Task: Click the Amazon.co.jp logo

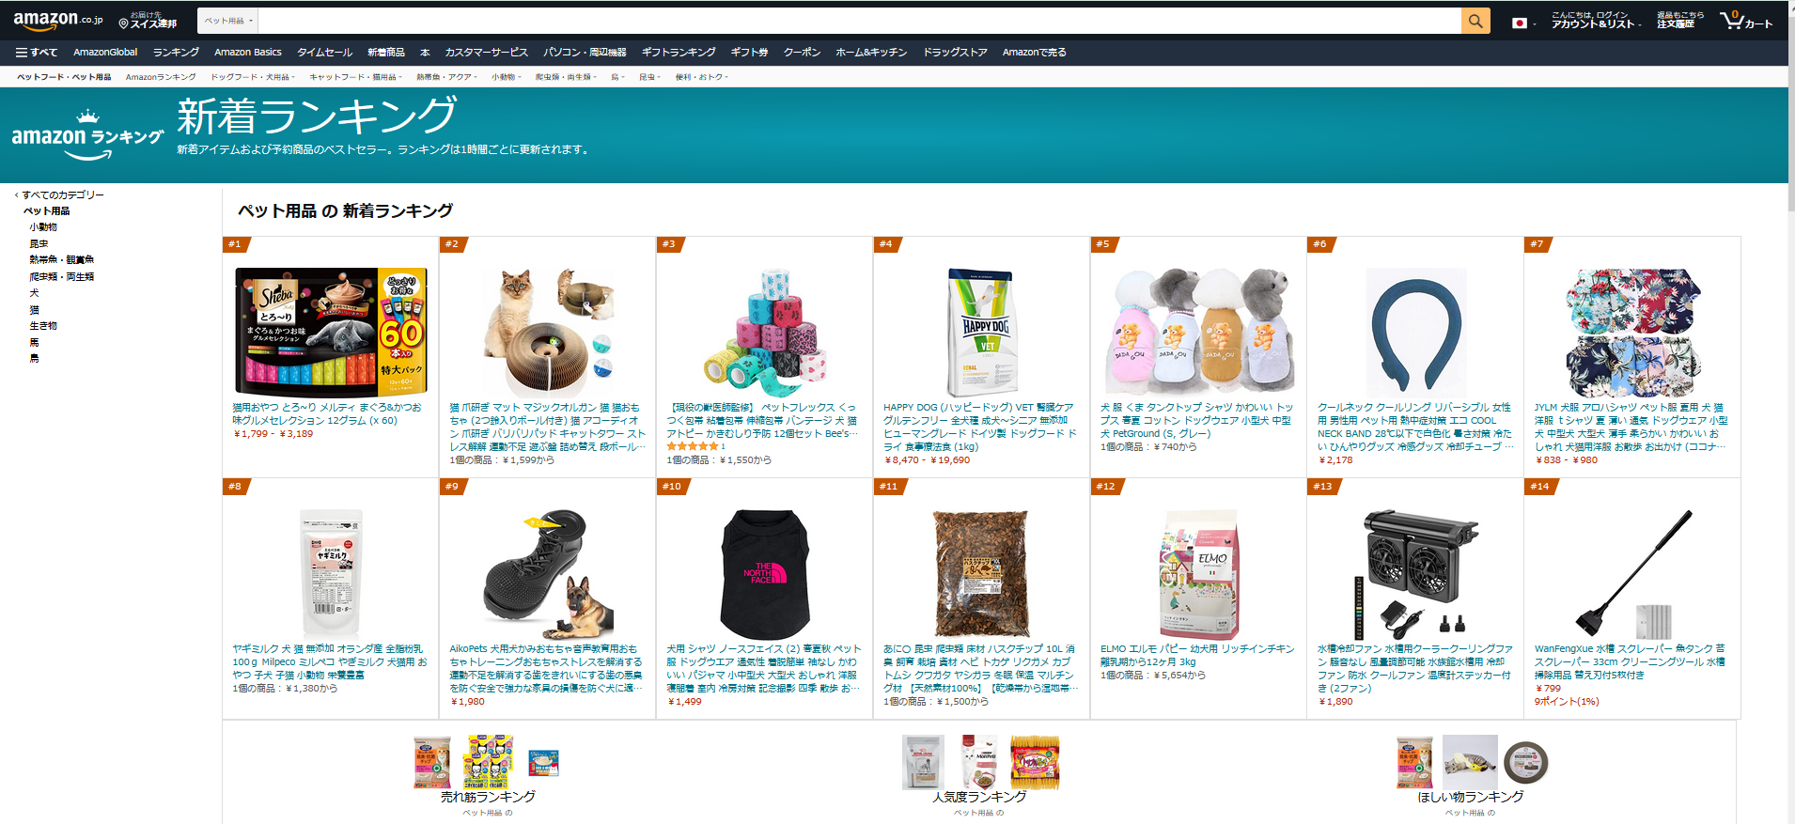Action: point(57,20)
